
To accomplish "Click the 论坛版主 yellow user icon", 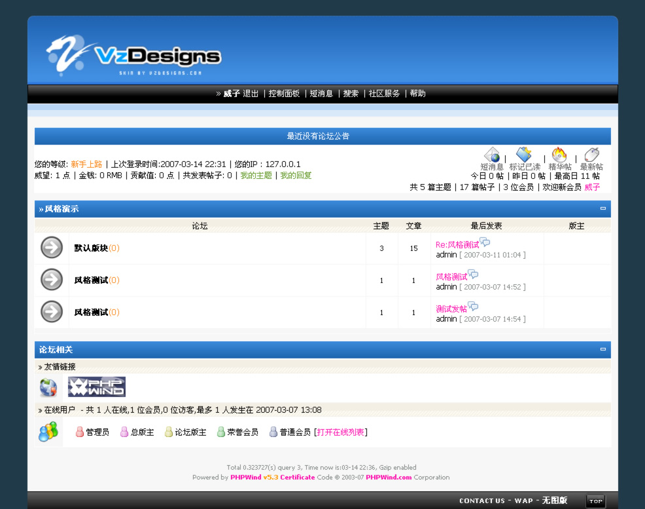I will 169,432.
